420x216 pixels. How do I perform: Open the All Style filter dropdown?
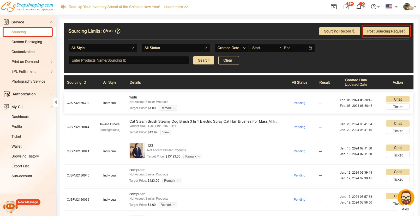[x=103, y=48]
